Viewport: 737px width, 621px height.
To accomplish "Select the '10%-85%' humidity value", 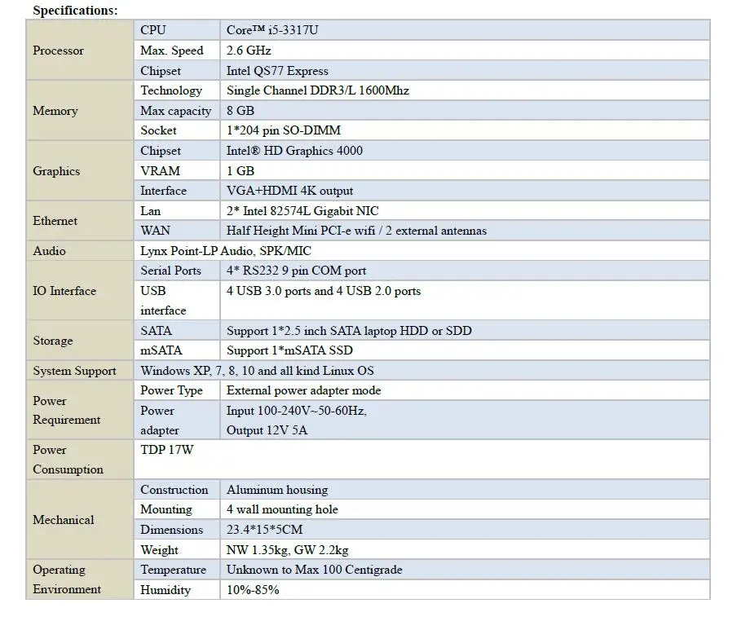I will [x=253, y=590].
